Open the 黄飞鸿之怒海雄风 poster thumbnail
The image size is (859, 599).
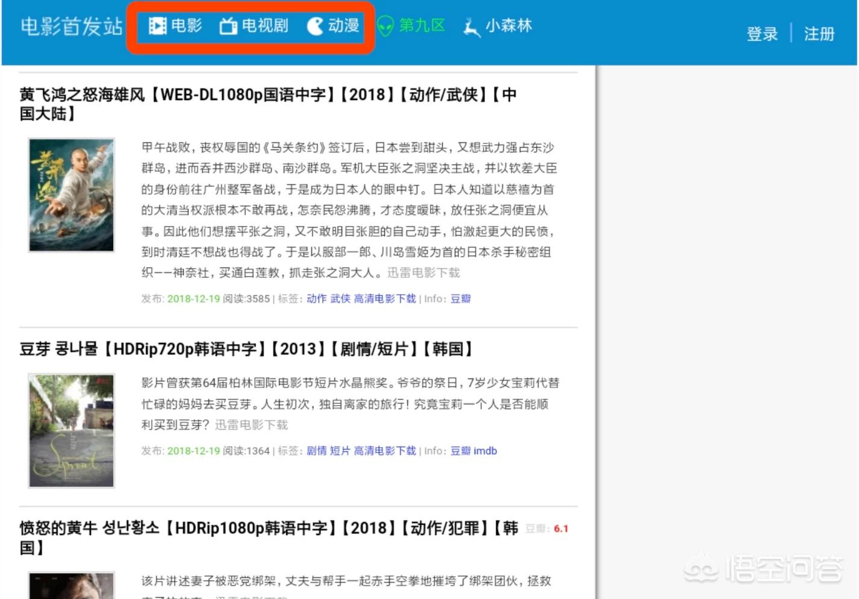[71, 195]
